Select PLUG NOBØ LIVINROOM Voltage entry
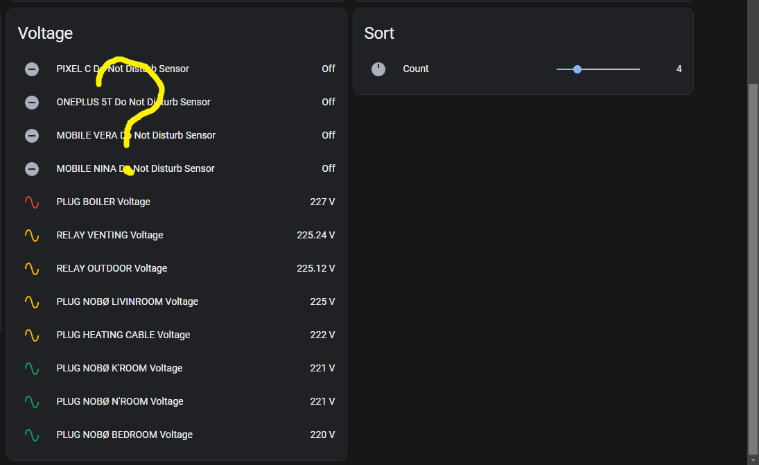 click(127, 301)
